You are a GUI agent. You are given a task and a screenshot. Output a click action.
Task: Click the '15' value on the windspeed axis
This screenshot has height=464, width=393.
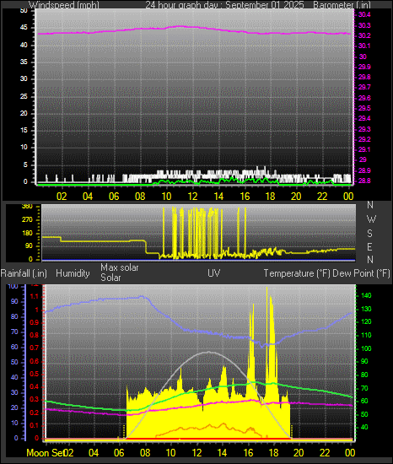pos(24,130)
